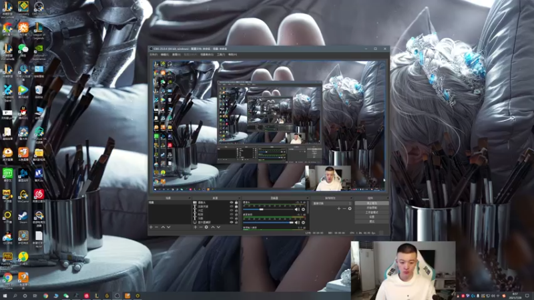The width and height of the screenshot is (534, 300).
Task: Move selected source up in Sources panel
Action: pos(213,227)
